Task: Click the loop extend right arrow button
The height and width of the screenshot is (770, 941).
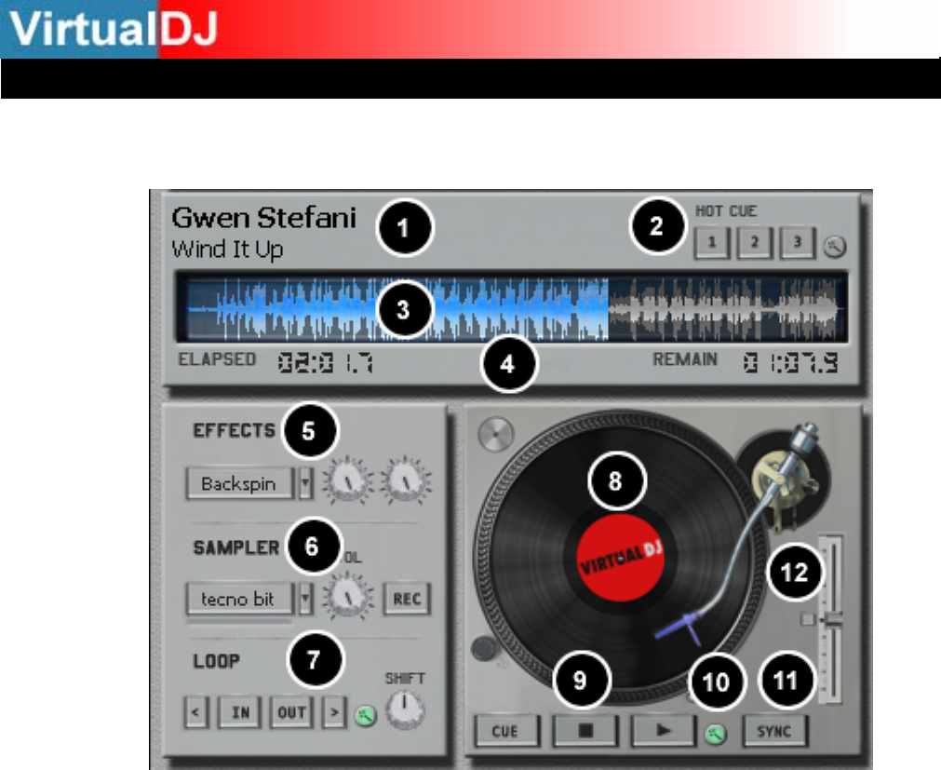Action: click(334, 712)
